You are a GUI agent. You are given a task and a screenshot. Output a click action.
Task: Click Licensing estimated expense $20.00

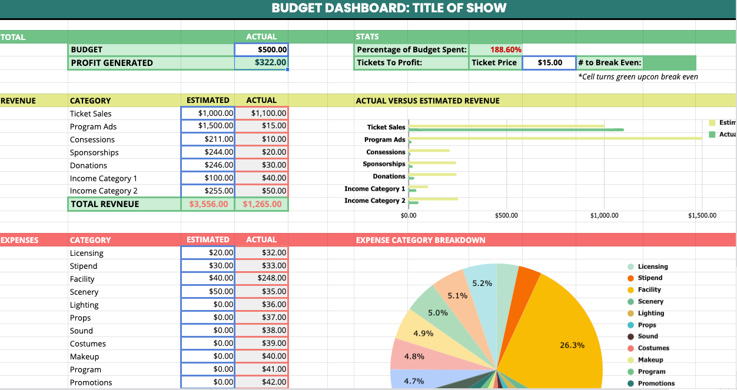(x=208, y=252)
